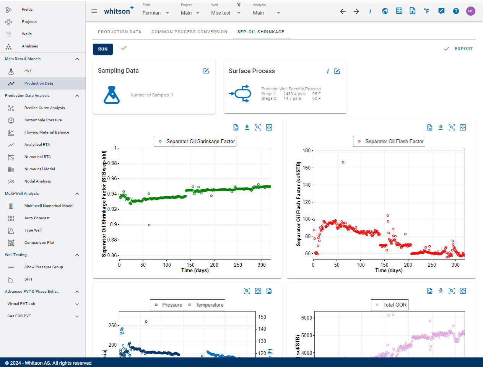The height and width of the screenshot is (367, 483).
Task: Open the MC user avatar menu
Action: (x=471, y=11)
